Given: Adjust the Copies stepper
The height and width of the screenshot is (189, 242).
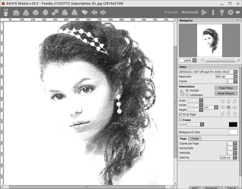Looking at the screenshot, I should pyautogui.click(x=235, y=81).
